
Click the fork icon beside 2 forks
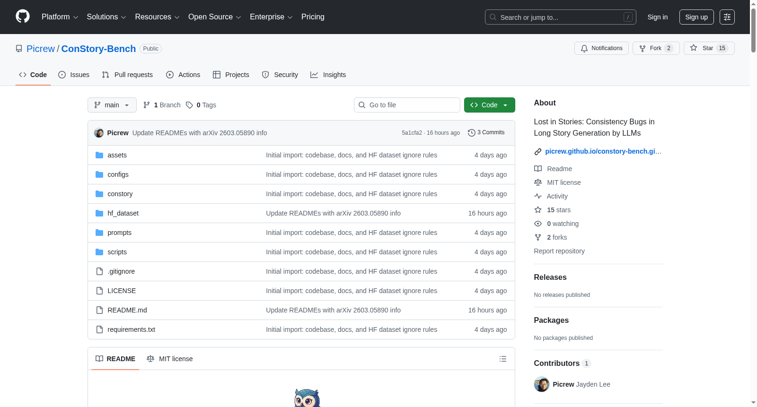pos(538,237)
